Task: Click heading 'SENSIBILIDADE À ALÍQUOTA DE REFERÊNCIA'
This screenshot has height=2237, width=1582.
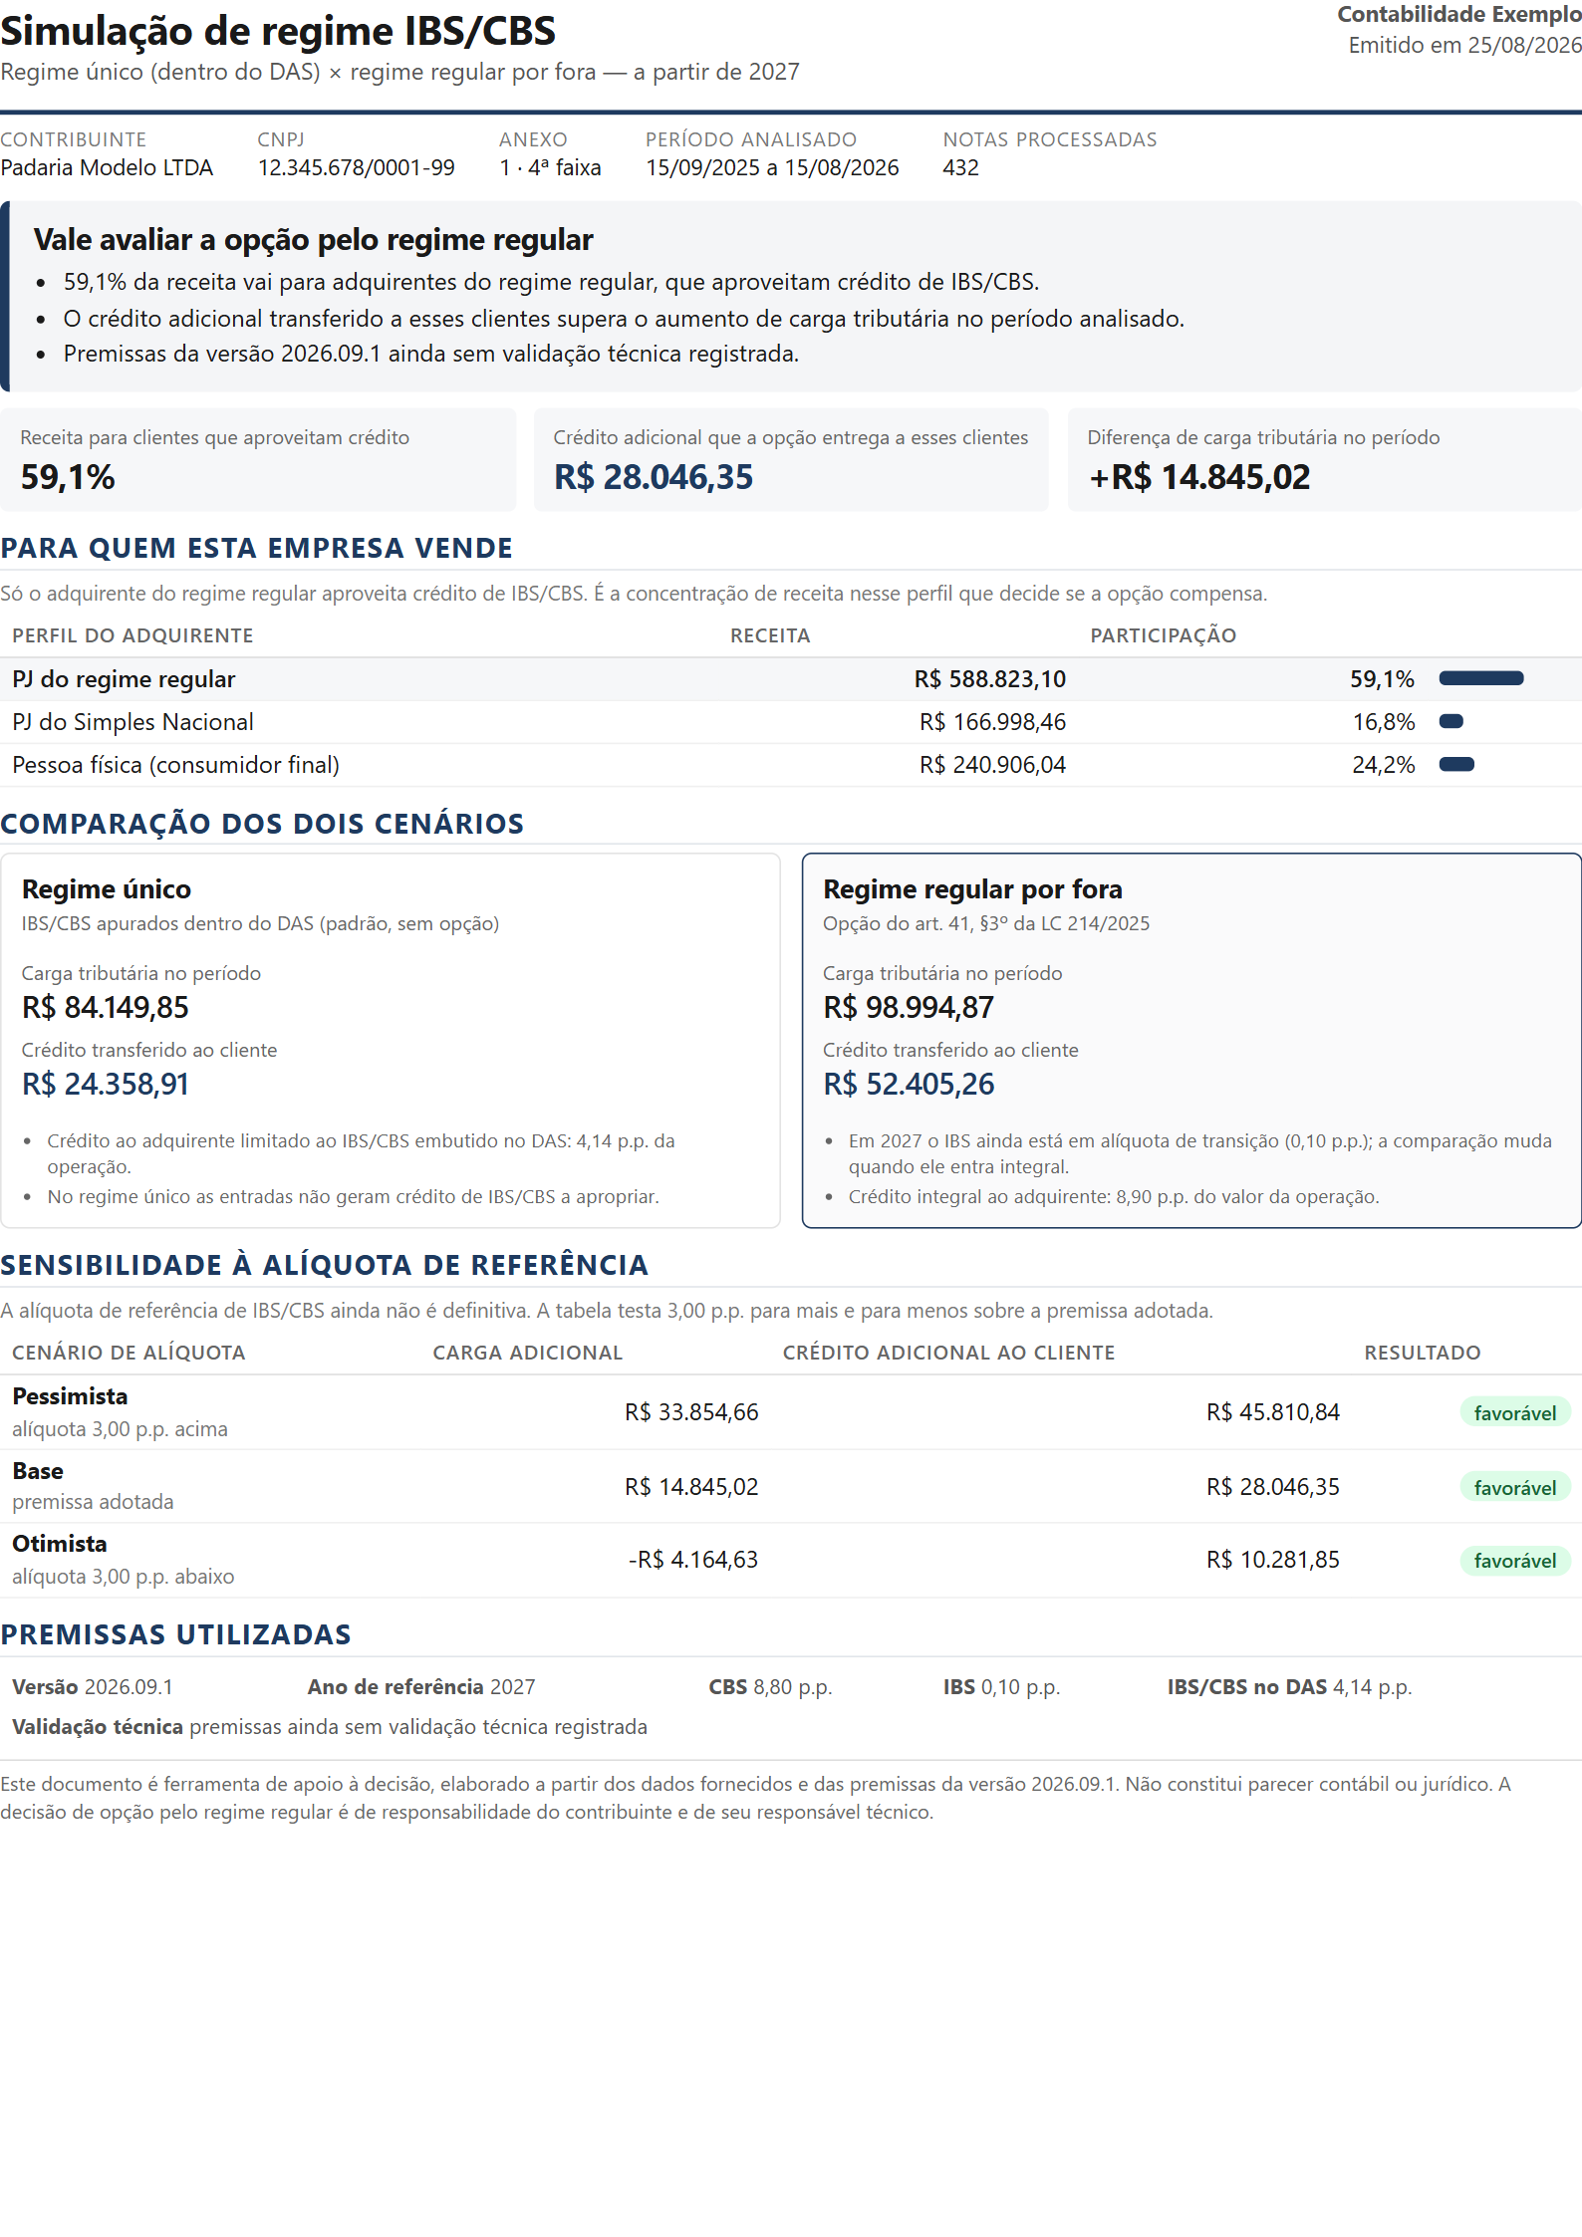Action: pos(324,1266)
